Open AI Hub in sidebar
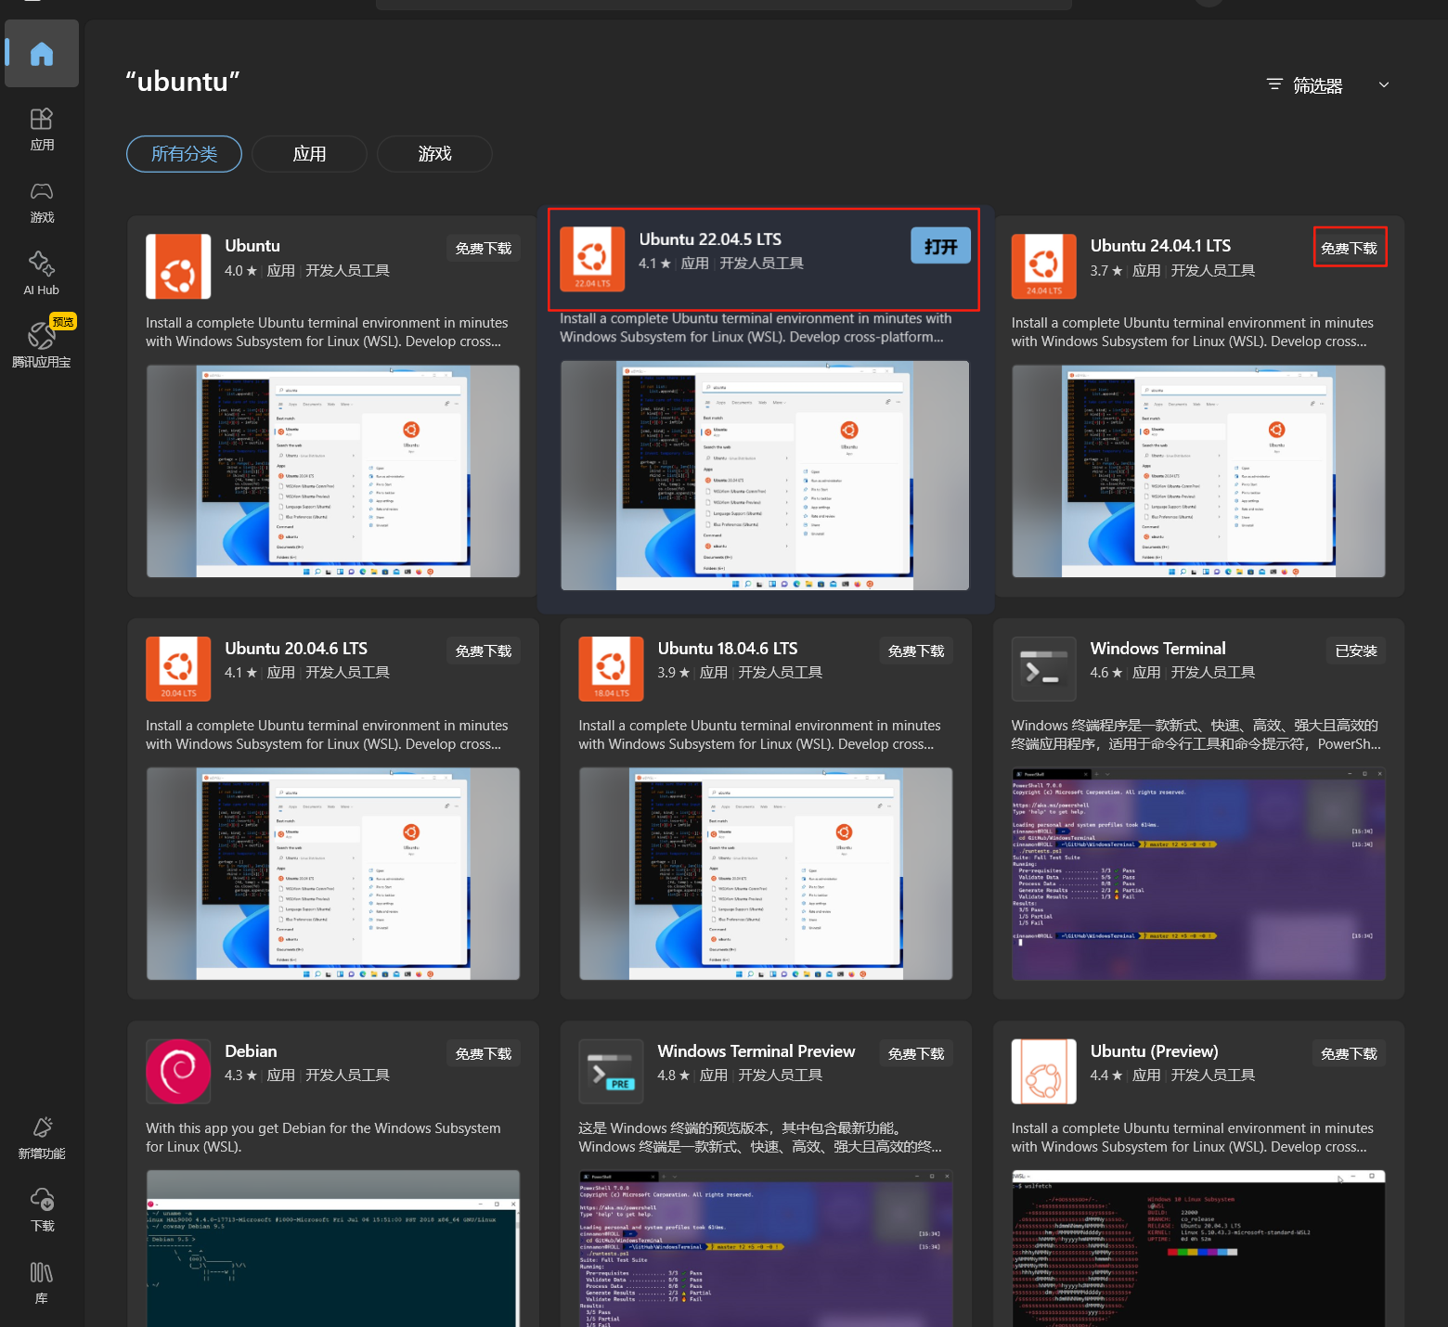1448x1327 pixels. tap(42, 274)
